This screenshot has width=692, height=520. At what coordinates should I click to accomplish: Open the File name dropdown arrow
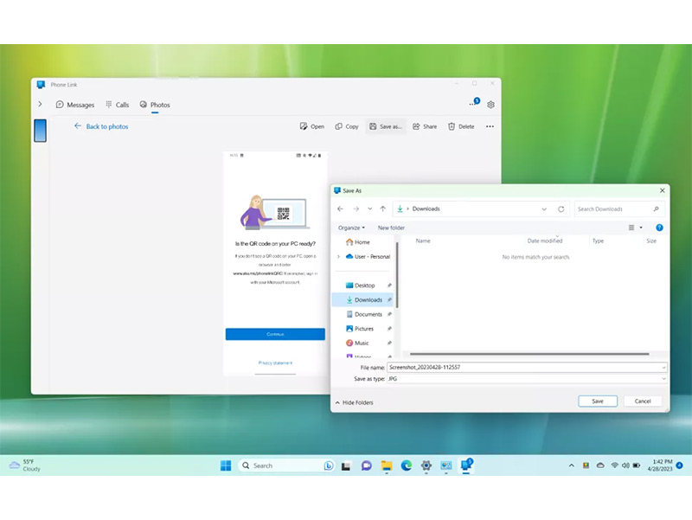(663, 367)
